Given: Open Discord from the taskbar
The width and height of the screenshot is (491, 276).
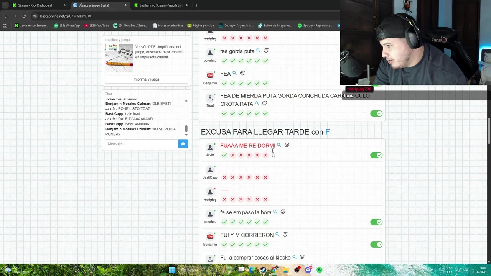Looking at the screenshot, I should (308, 270).
